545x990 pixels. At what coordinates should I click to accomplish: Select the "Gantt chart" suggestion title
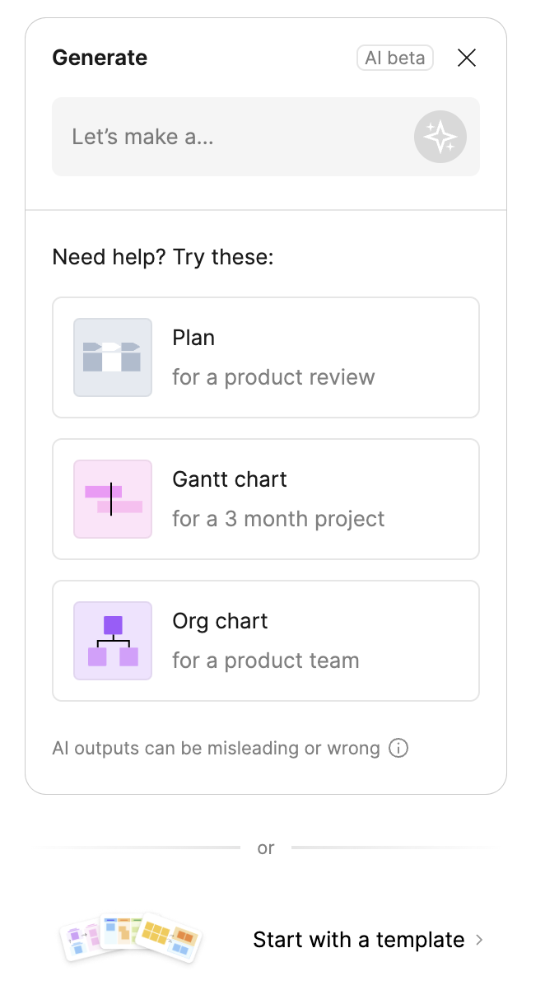tap(230, 479)
